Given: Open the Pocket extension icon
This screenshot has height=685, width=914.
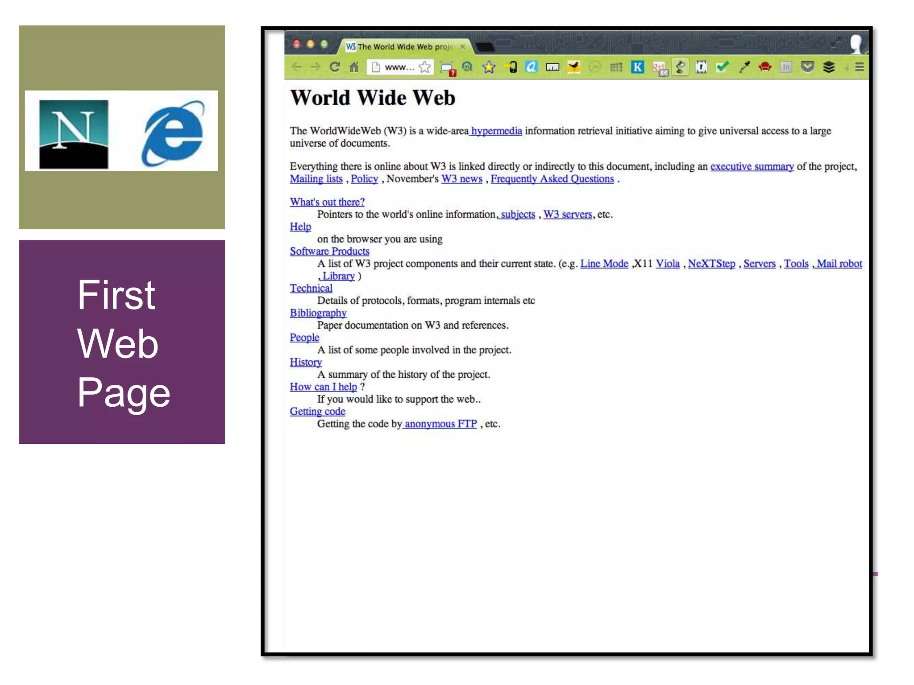Looking at the screenshot, I should [x=807, y=67].
